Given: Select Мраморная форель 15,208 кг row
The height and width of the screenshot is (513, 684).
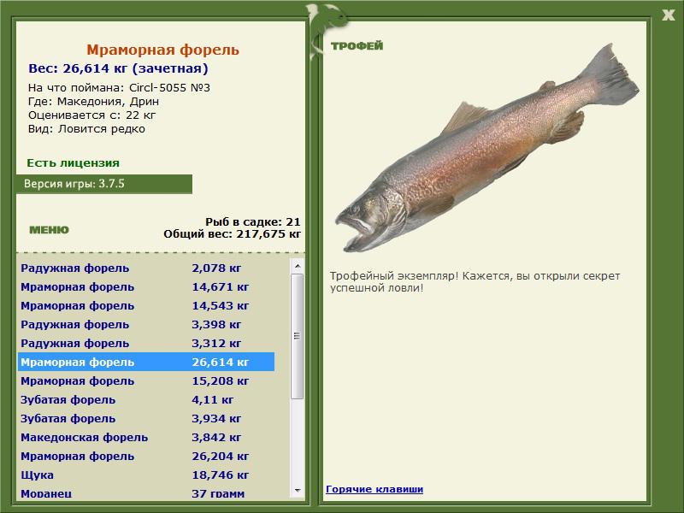Looking at the screenshot, I should [x=145, y=381].
